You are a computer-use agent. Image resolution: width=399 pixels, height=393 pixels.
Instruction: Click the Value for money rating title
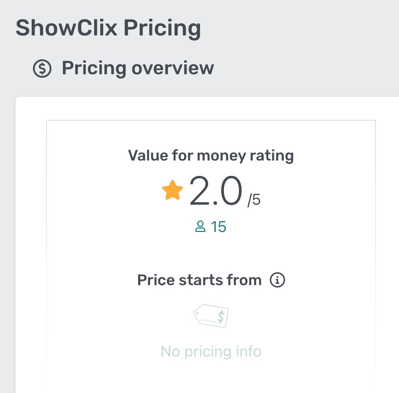211,155
